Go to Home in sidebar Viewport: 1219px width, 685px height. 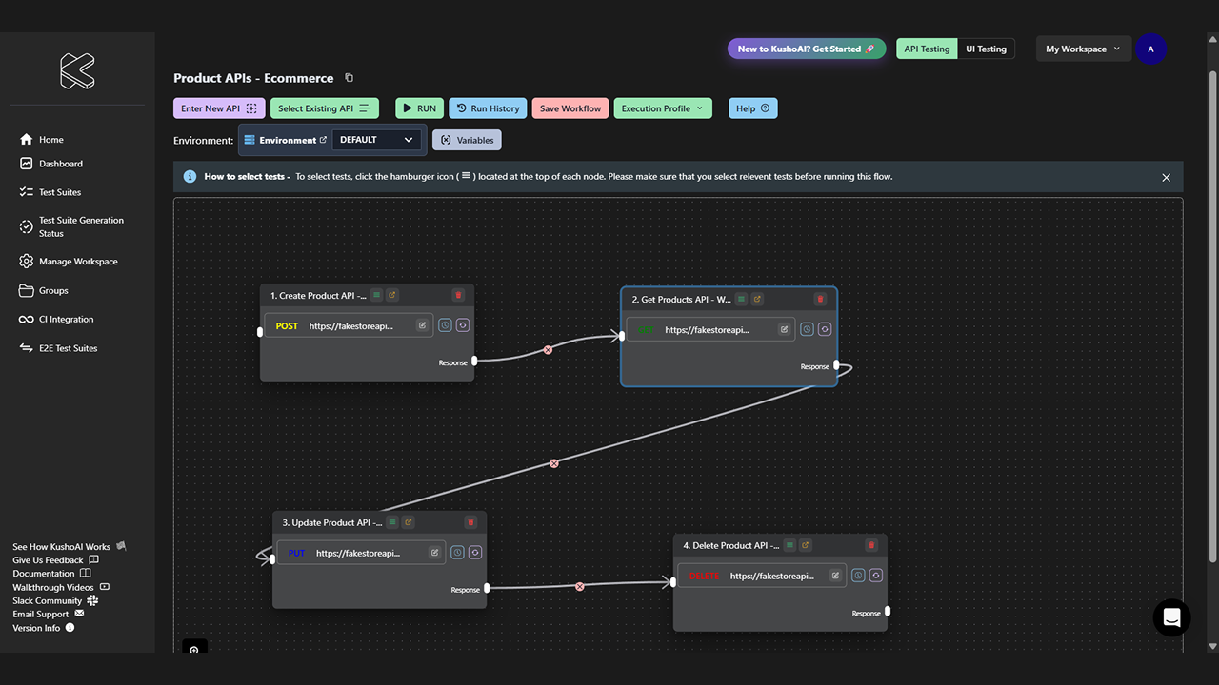point(42,140)
